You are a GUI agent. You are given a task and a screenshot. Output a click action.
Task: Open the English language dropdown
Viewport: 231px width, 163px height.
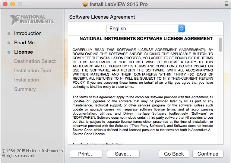[x=145, y=28]
